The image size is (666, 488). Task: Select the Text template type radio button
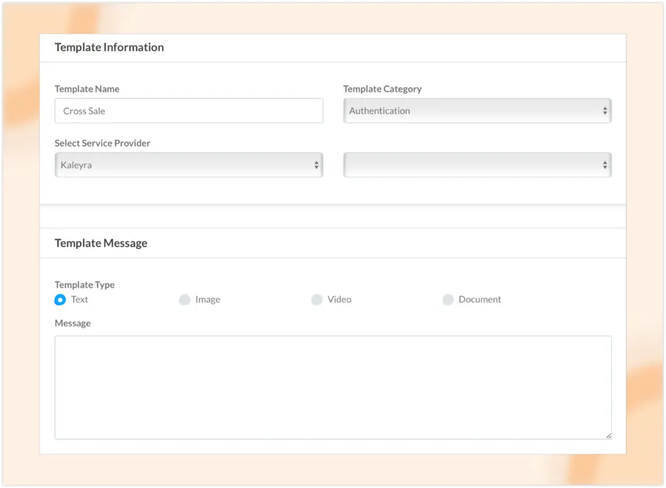pyautogui.click(x=60, y=300)
